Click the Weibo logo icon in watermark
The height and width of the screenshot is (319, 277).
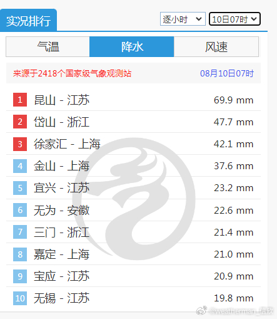(201, 310)
